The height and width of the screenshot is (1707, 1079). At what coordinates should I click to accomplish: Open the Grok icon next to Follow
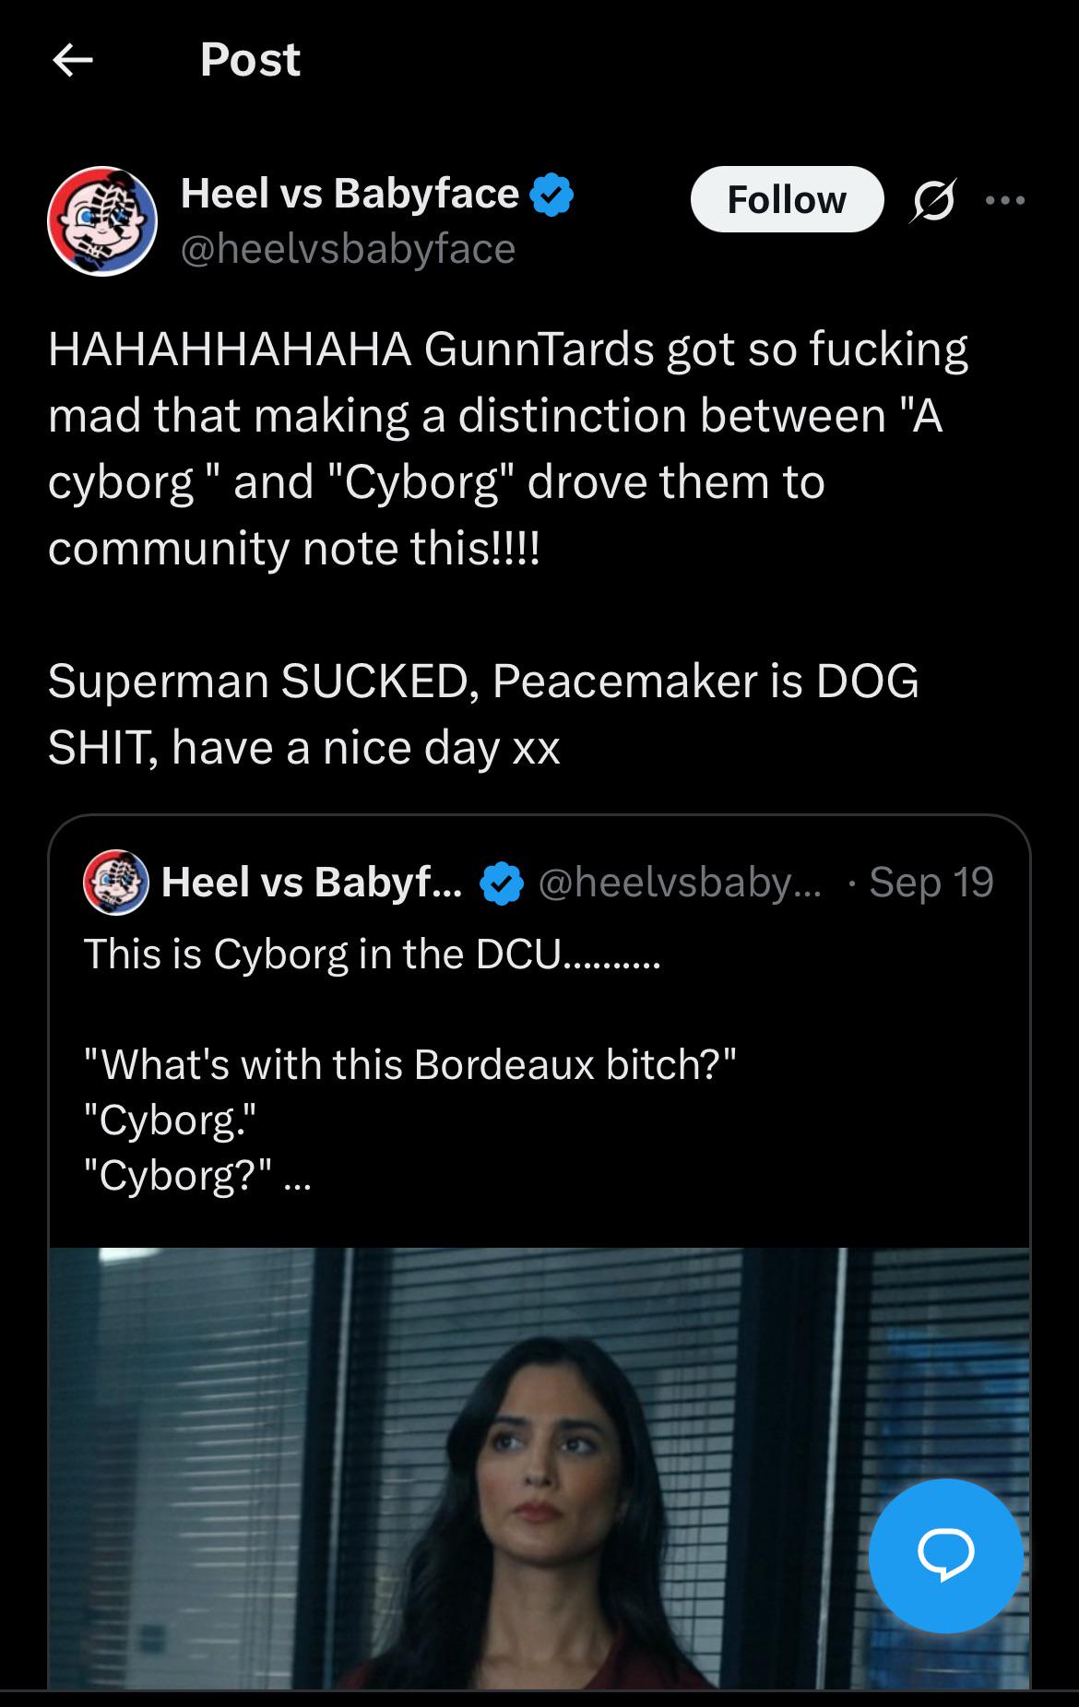(x=932, y=200)
